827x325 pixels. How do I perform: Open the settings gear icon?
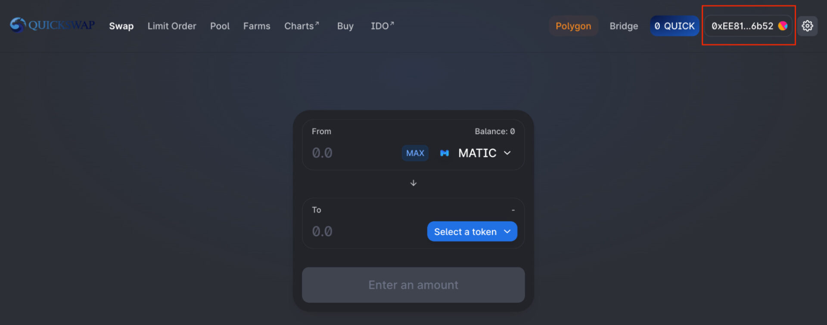tap(807, 26)
